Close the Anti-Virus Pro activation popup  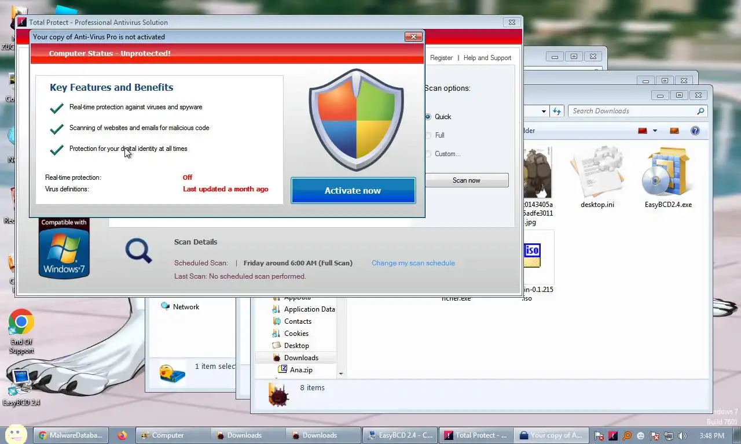point(413,37)
